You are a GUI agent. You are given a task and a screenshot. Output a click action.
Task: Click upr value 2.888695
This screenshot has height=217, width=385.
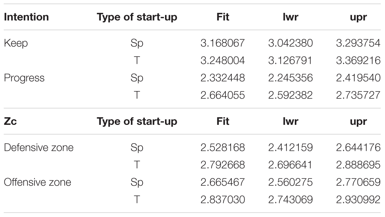coord(358,165)
